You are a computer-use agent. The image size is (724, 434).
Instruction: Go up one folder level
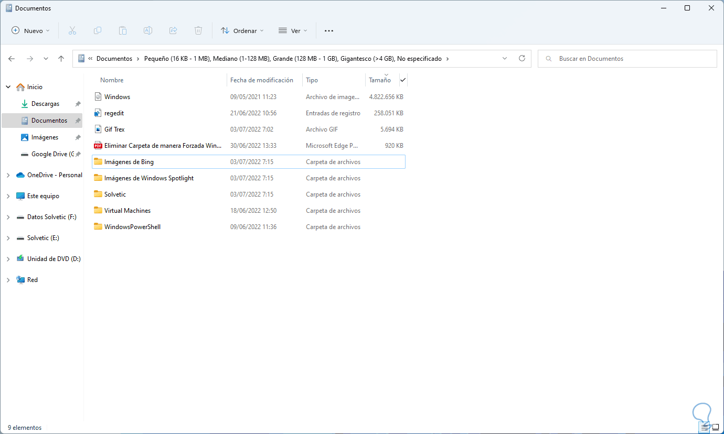[61, 59]
